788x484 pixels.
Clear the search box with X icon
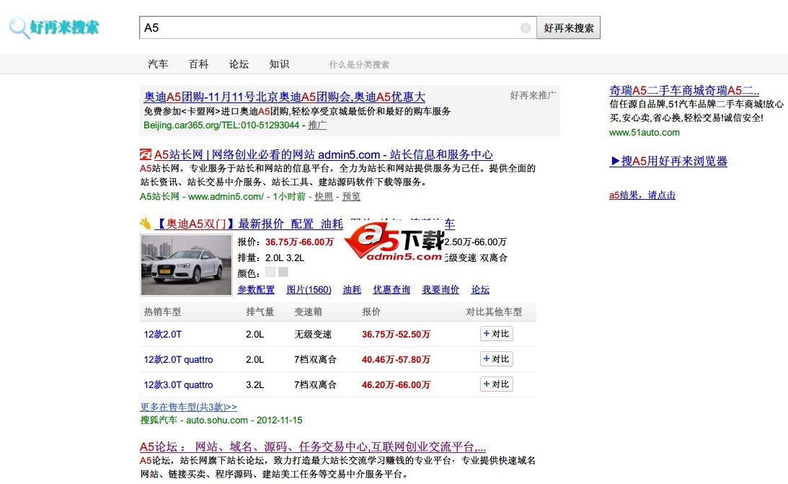(x=526, y=28)
